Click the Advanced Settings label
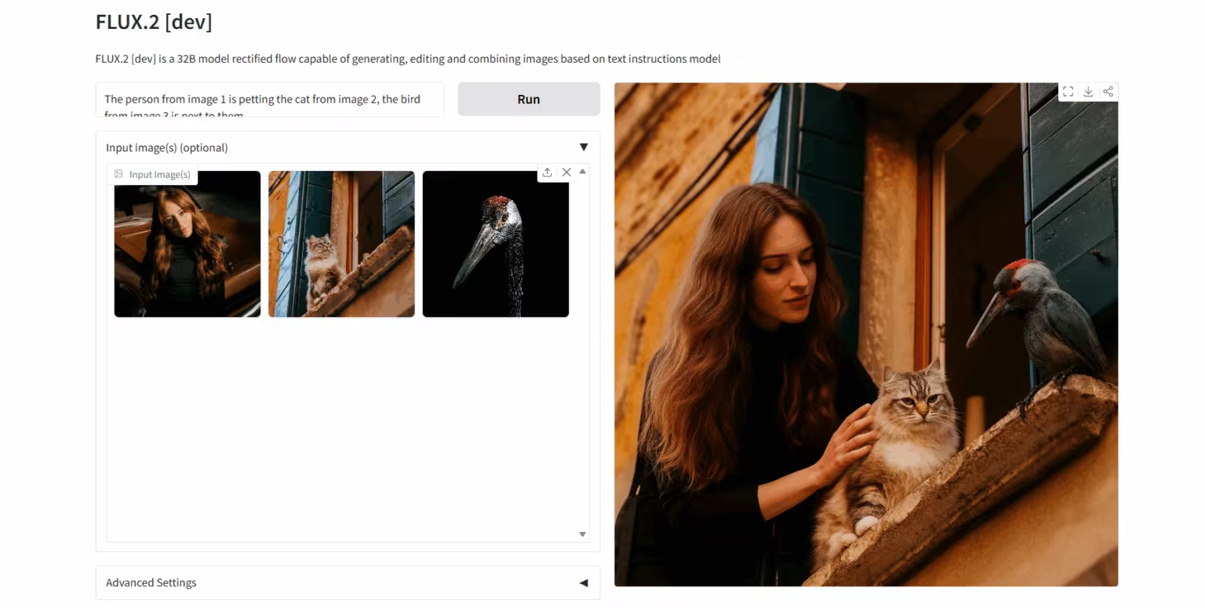This screenshot has width=1205, height=608. [x=151, y=583]
